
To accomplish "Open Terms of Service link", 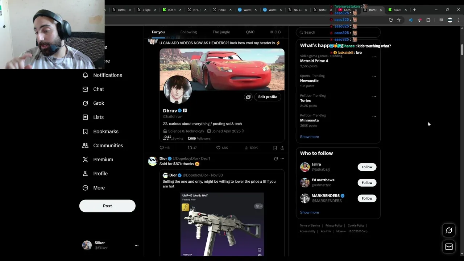I will coord(310,225).
